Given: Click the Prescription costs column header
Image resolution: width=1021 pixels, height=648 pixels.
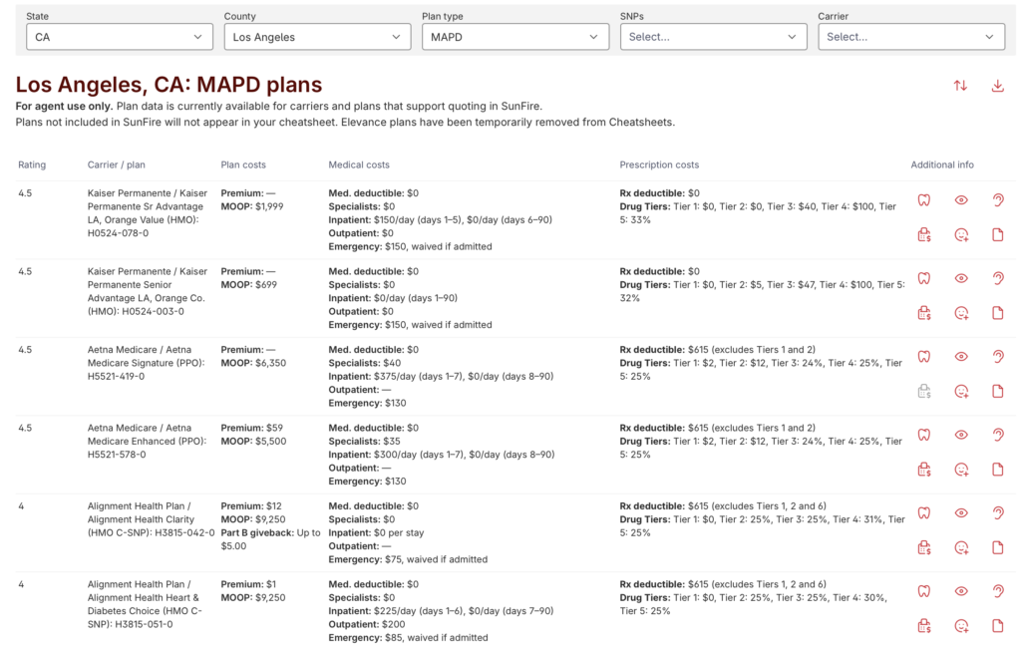Looking at the screenshot, I should pos(659,164).
